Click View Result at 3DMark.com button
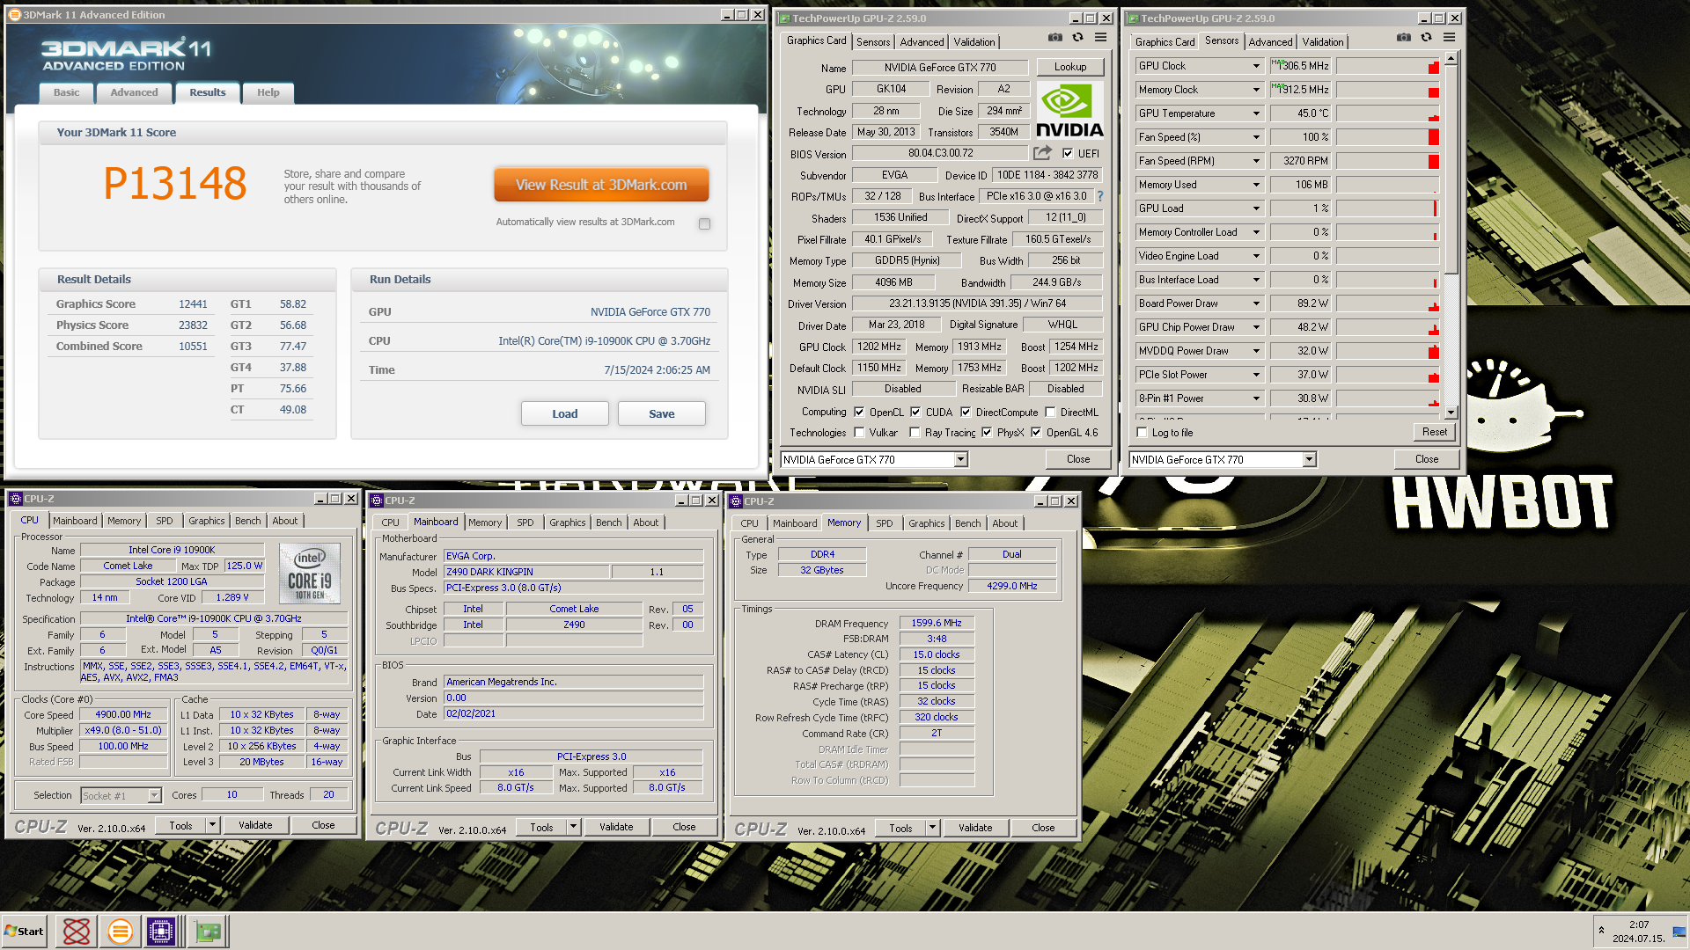Image resolution: width=1690 pixels, height=950 pixels. [x=601, y=185]
